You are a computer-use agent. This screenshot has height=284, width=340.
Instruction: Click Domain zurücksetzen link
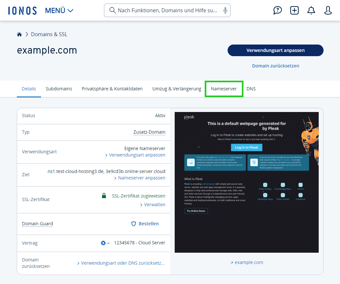275,66
